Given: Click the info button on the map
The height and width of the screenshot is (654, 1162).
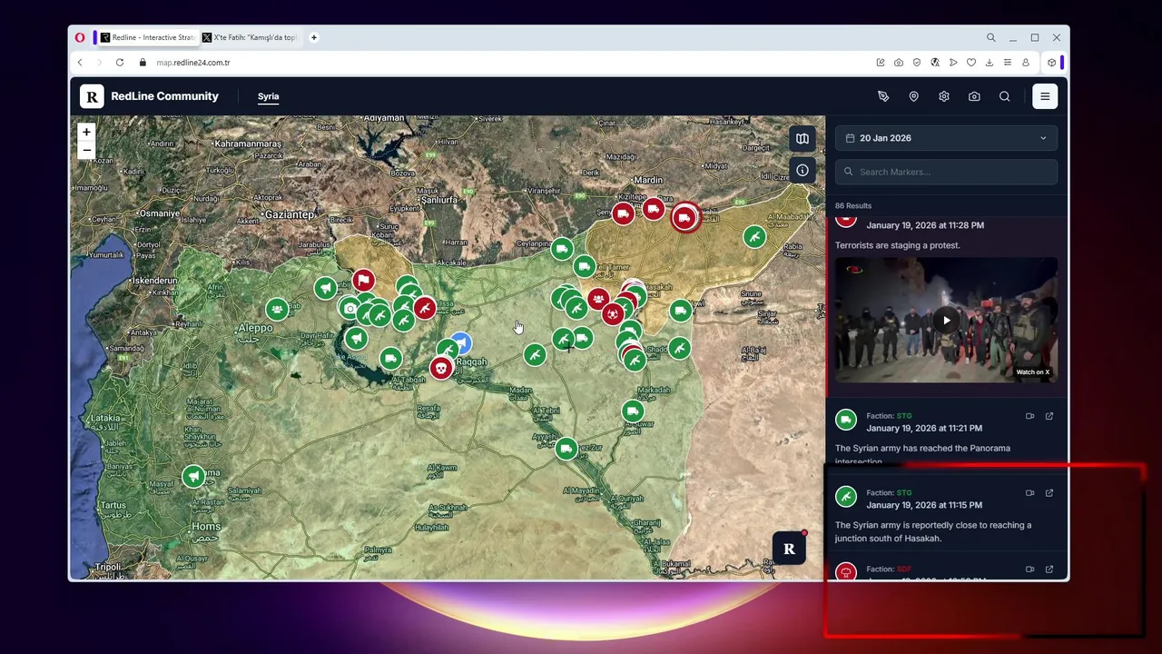Looking at the screenshot, I should pos(803,170).
